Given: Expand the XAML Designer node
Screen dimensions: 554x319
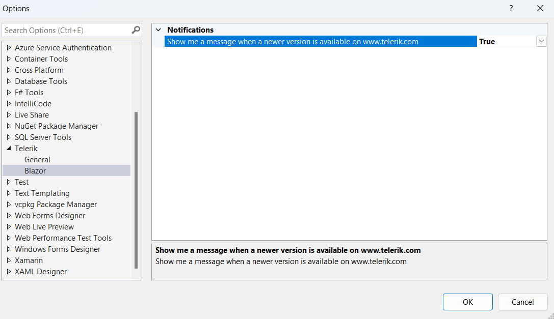Looking at the screenshot, I should (9, 272).
